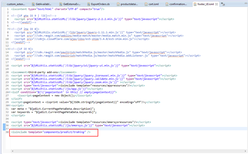Click the jquery-ui.min.js script line
248x154 pixels.
[91, 65]
